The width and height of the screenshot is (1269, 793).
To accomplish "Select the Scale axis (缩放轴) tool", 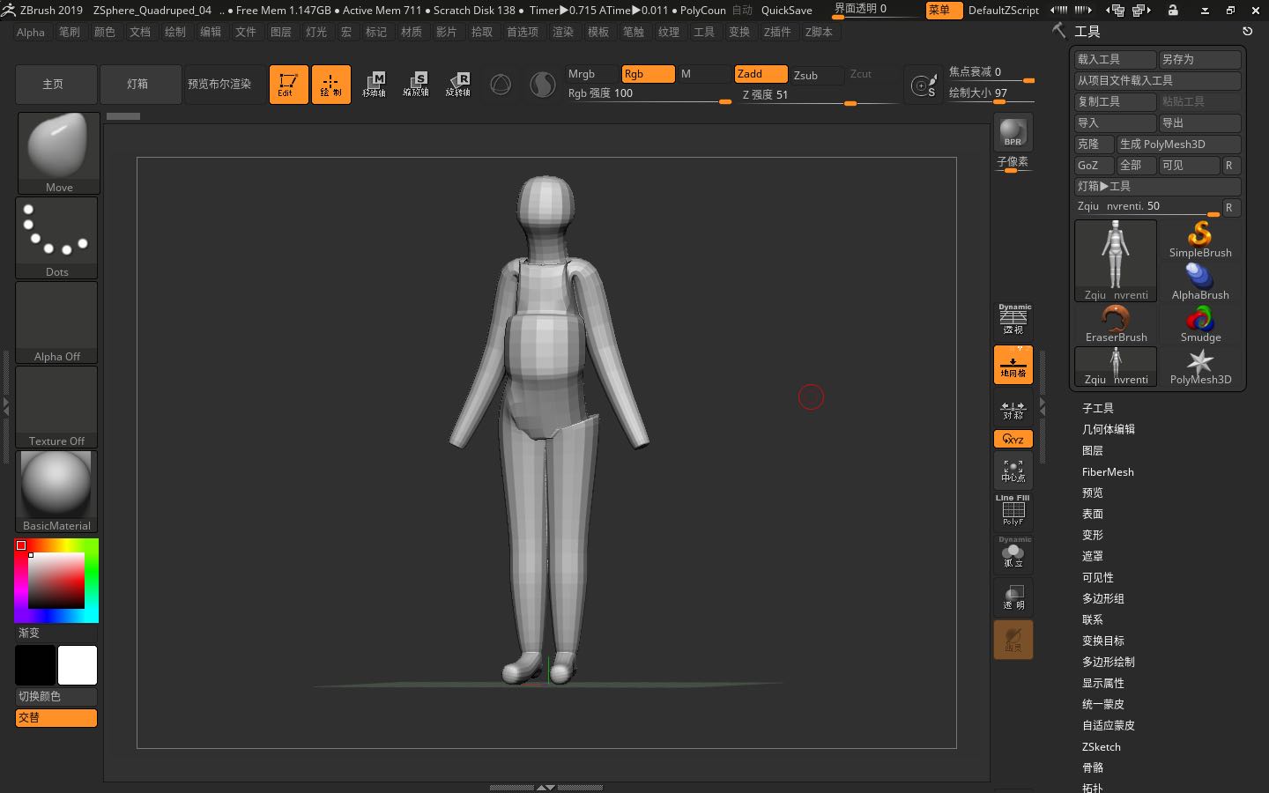I will (x=415, y=85).
